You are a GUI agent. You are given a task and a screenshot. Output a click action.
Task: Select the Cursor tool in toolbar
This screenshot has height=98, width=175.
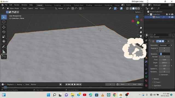4,22
